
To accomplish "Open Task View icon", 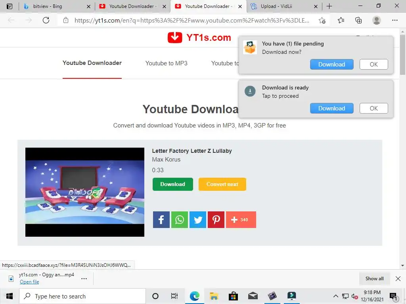I will pos(174,296).
